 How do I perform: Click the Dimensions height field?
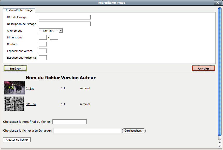coord(54,37)
